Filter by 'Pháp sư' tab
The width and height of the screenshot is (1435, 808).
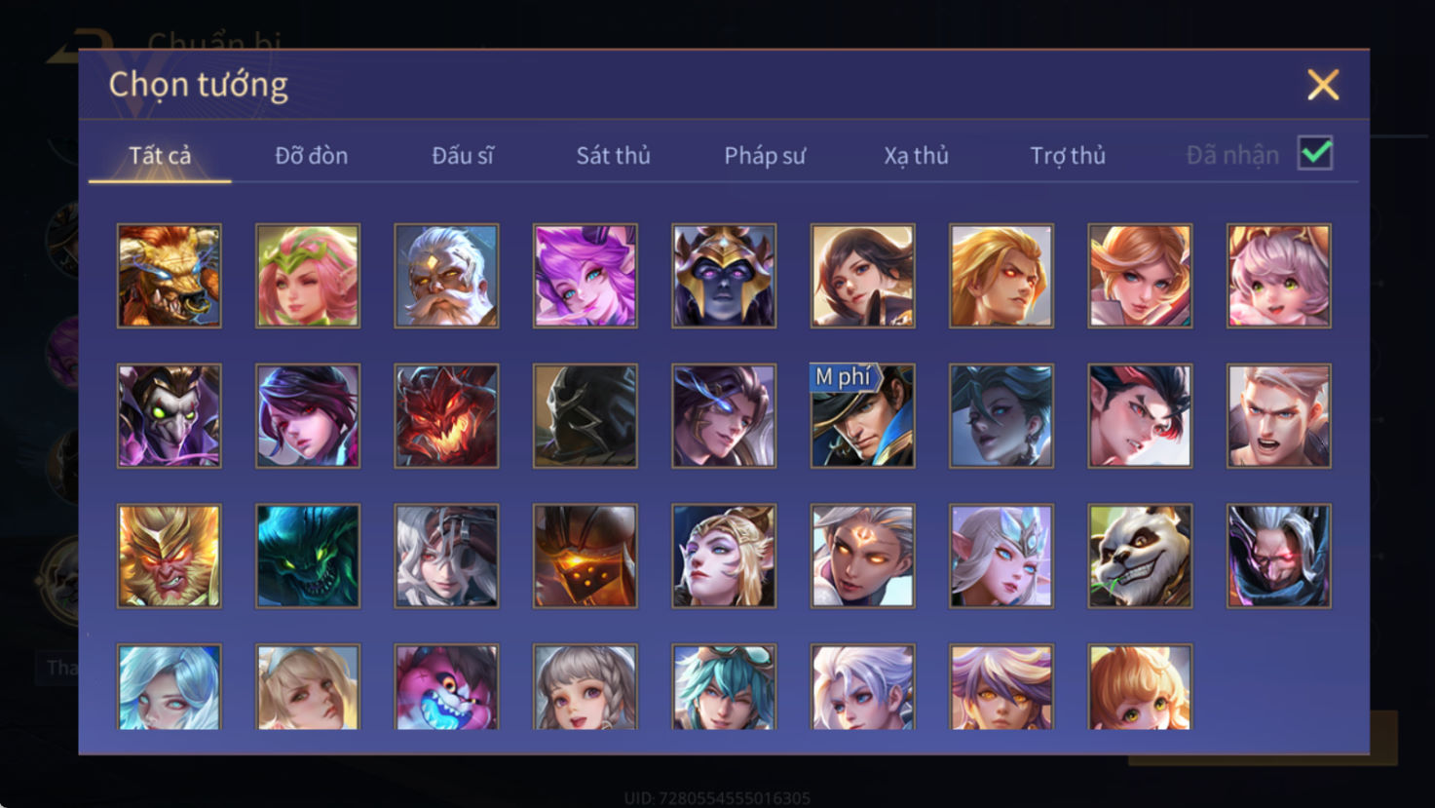pos(765,155)
